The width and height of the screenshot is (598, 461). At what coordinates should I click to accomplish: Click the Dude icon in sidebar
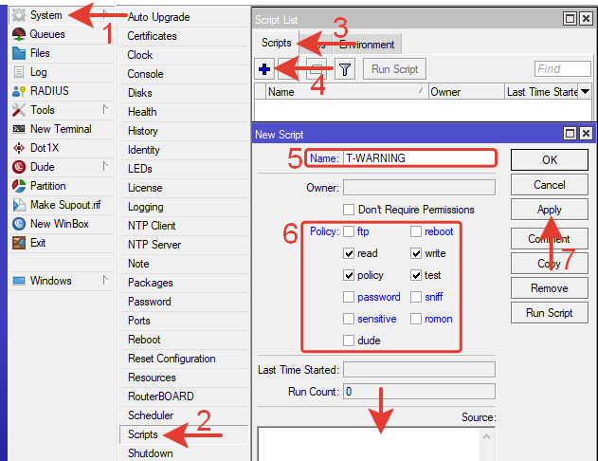click(19, 167)
